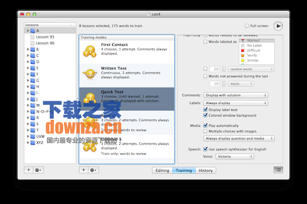Collapse the A folder disclosure triangle
Viewport: 307px width, 204px height.
[28, 31]
